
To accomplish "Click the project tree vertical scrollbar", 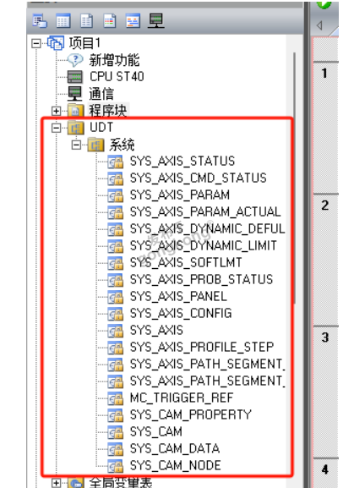I will pyautogui.click(x=294, y=178).
